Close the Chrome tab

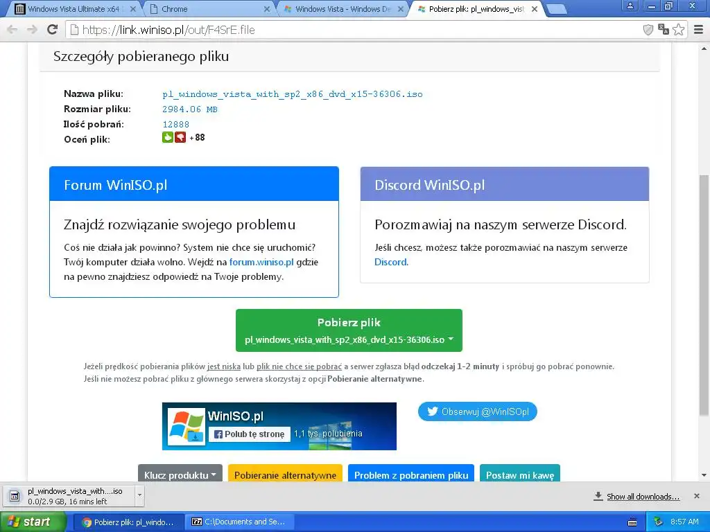[267, 9]
